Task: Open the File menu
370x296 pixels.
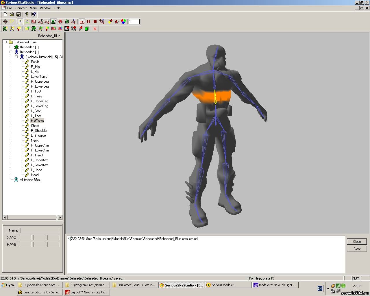Action: pos(10,8)
